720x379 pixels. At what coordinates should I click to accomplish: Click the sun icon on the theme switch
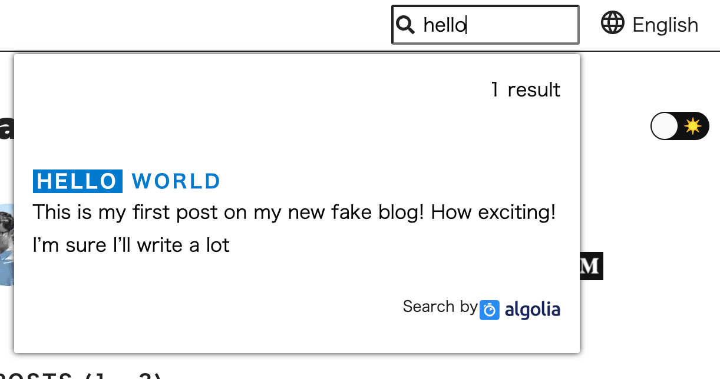(693, 125)
